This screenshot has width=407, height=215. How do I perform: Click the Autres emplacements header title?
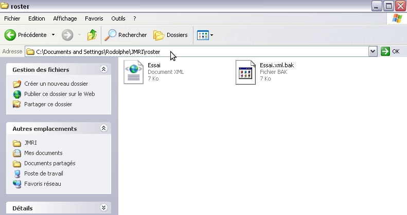pos(45,129)
